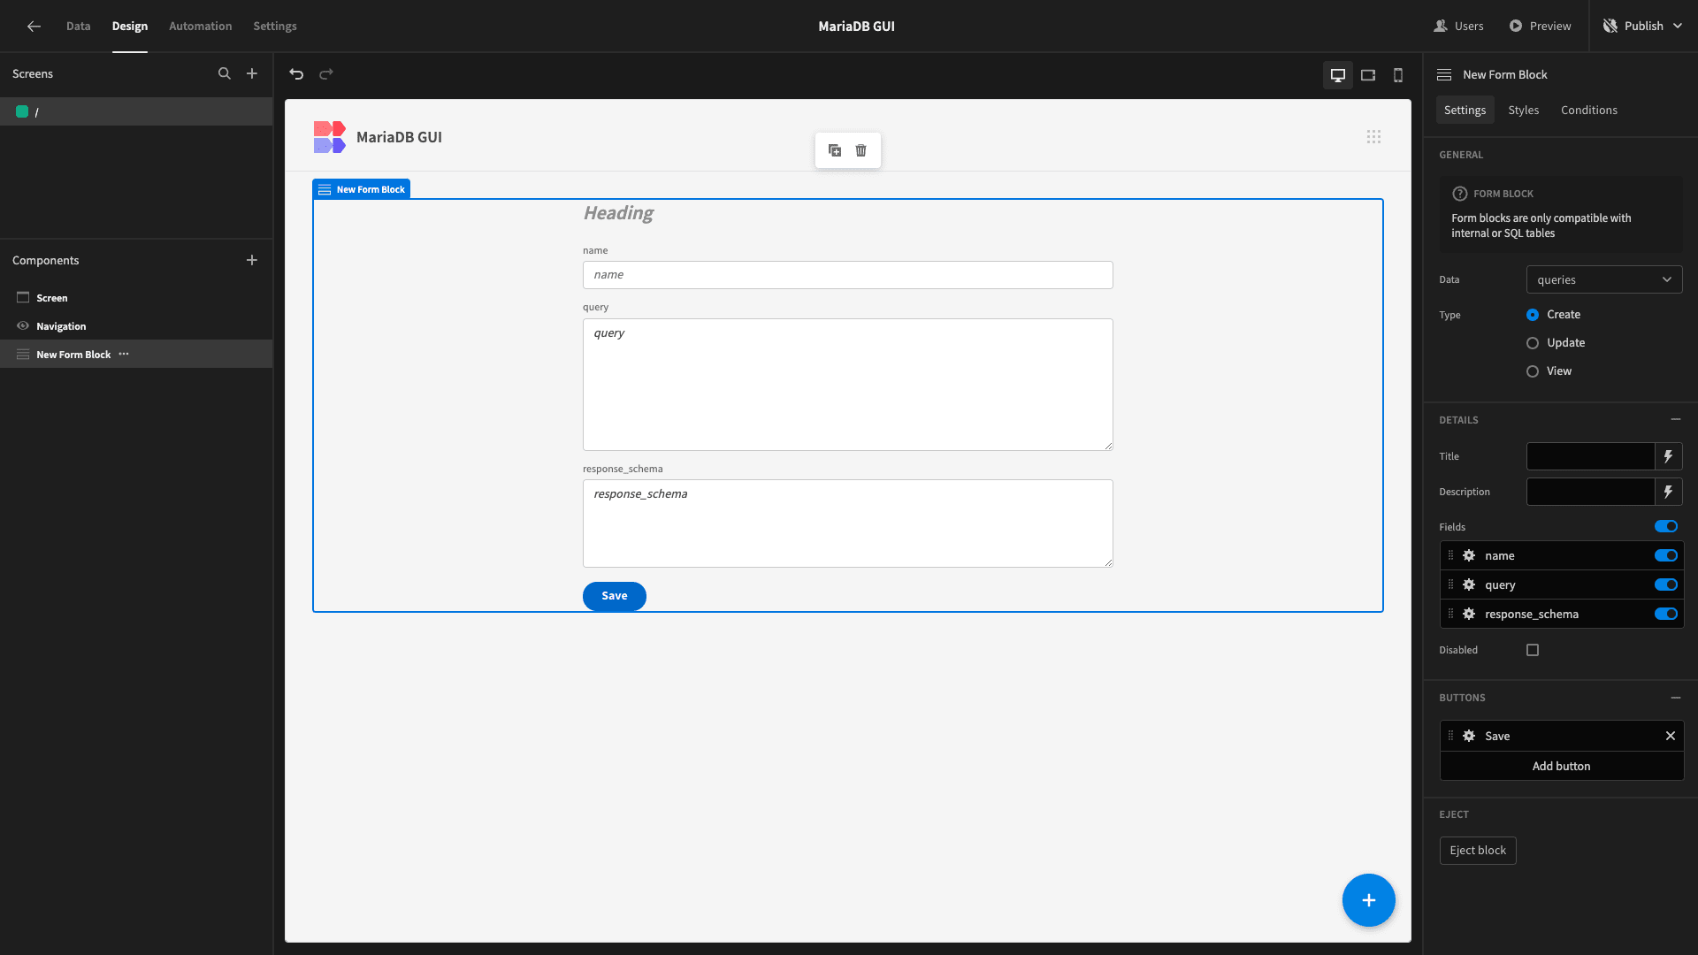Toggle the query field switch
Image resolution: width=1698 pixels, height=955 pixels.
[1666, 585]
